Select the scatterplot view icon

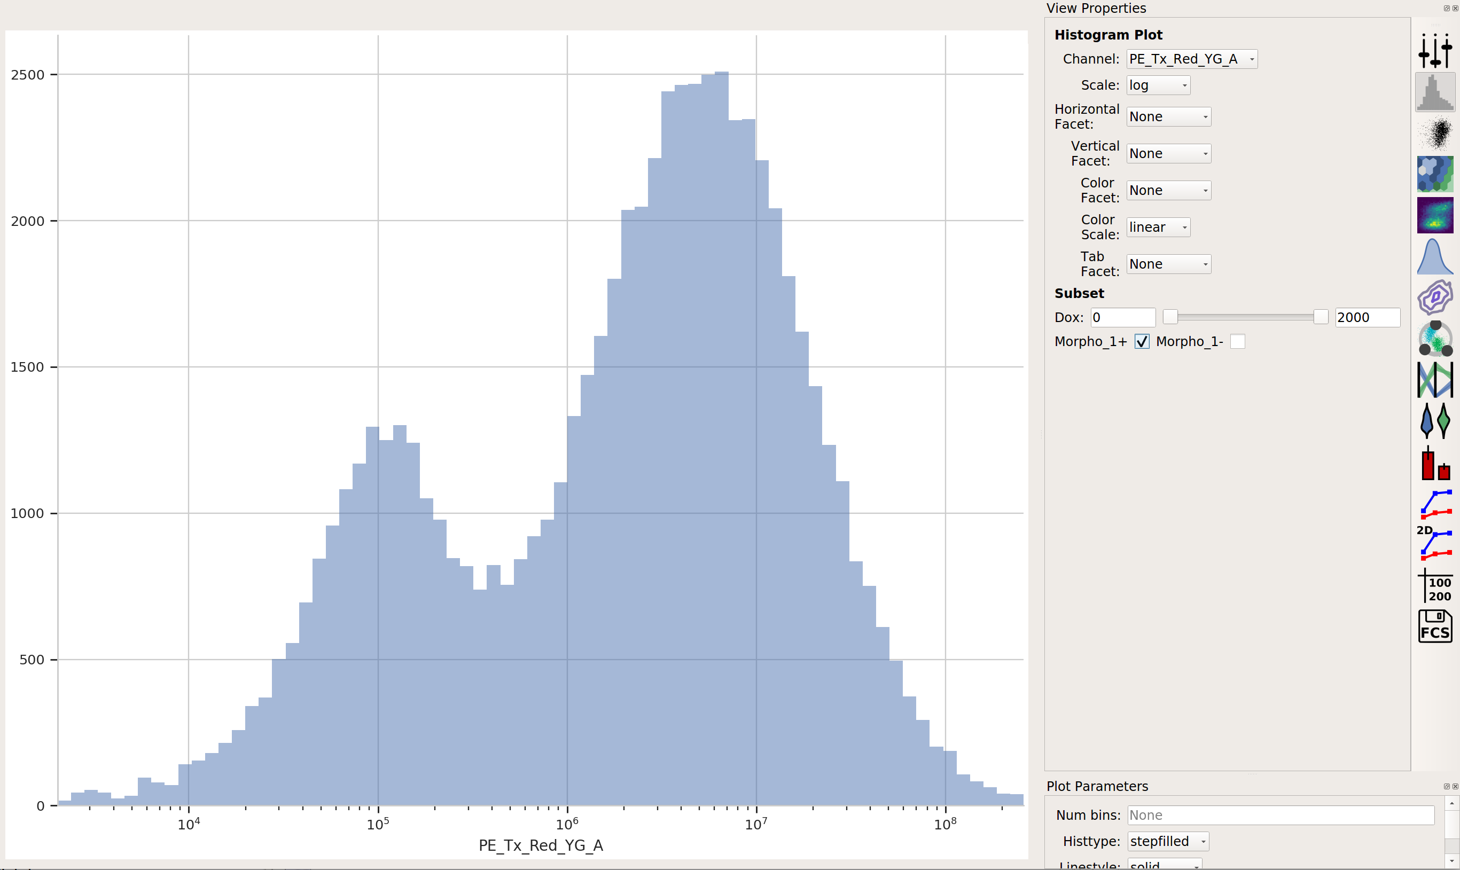pos(1435,133)
